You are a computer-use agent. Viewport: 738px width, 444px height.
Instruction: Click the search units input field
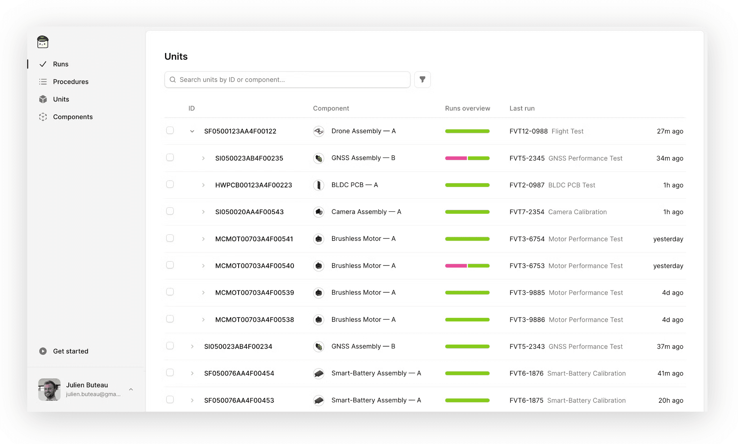287,79
